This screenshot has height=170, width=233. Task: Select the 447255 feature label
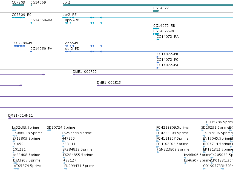(68, 139)
